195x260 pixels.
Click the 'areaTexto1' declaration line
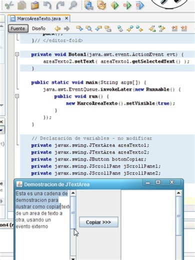[90, 145]
